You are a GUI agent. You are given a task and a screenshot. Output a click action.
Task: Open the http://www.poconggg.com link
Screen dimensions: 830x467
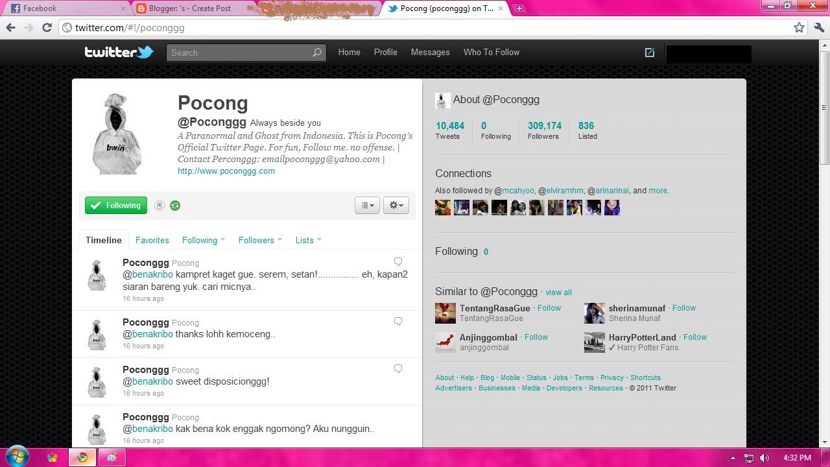(226, 171)
